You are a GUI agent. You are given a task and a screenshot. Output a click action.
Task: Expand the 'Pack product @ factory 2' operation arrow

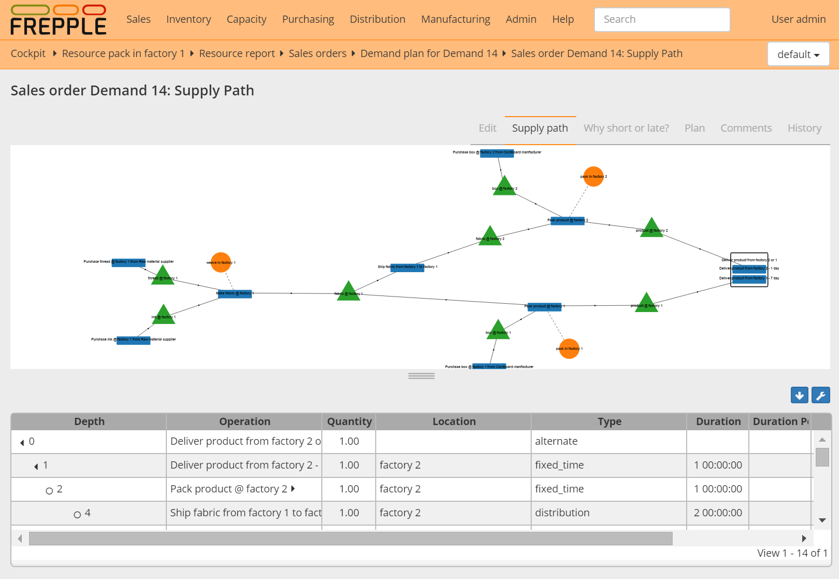tap(294, 489)
